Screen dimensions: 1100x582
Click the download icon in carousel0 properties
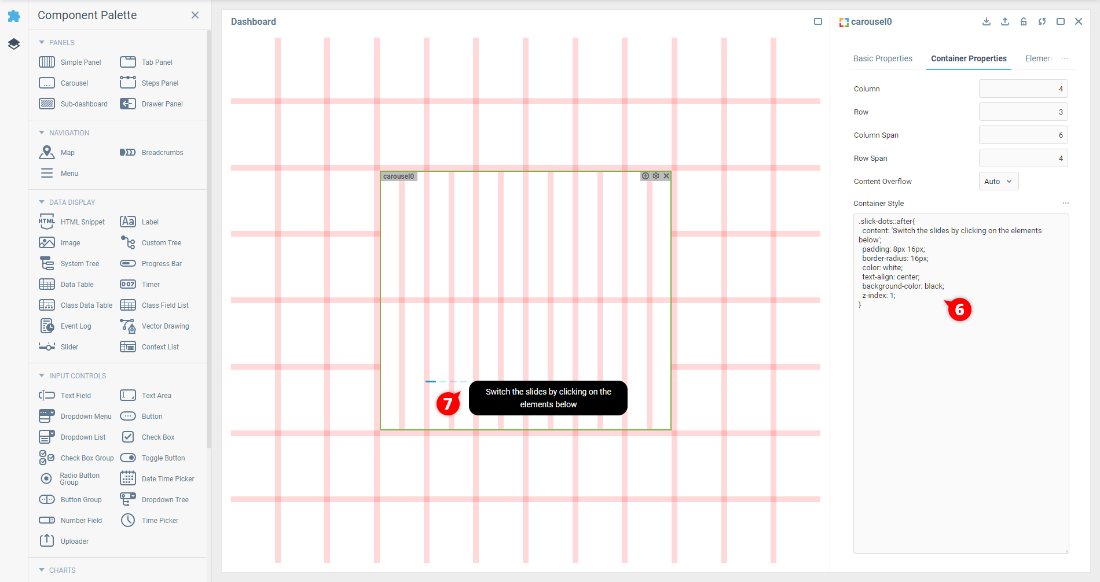coord(987,22)
